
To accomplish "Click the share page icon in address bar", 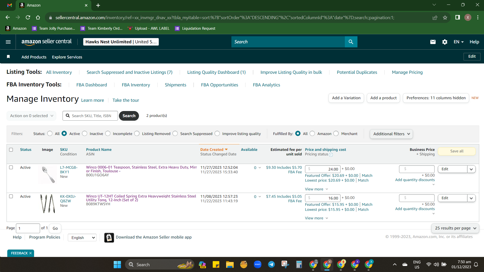I will 435,17.
